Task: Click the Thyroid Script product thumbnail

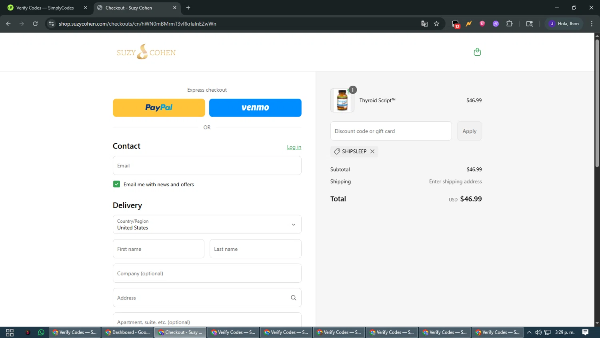Action: pos(342,100)
